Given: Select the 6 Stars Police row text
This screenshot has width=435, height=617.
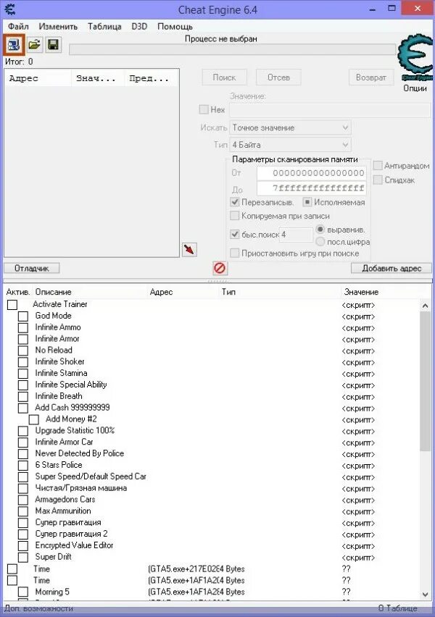Looking at the screenshot, I should [59, 465].
